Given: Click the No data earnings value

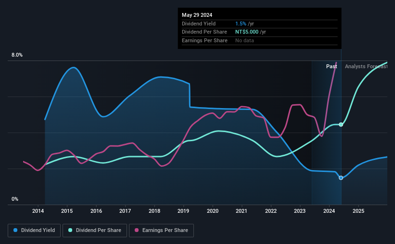Looking at the screenshot, I should pos(244,40).
